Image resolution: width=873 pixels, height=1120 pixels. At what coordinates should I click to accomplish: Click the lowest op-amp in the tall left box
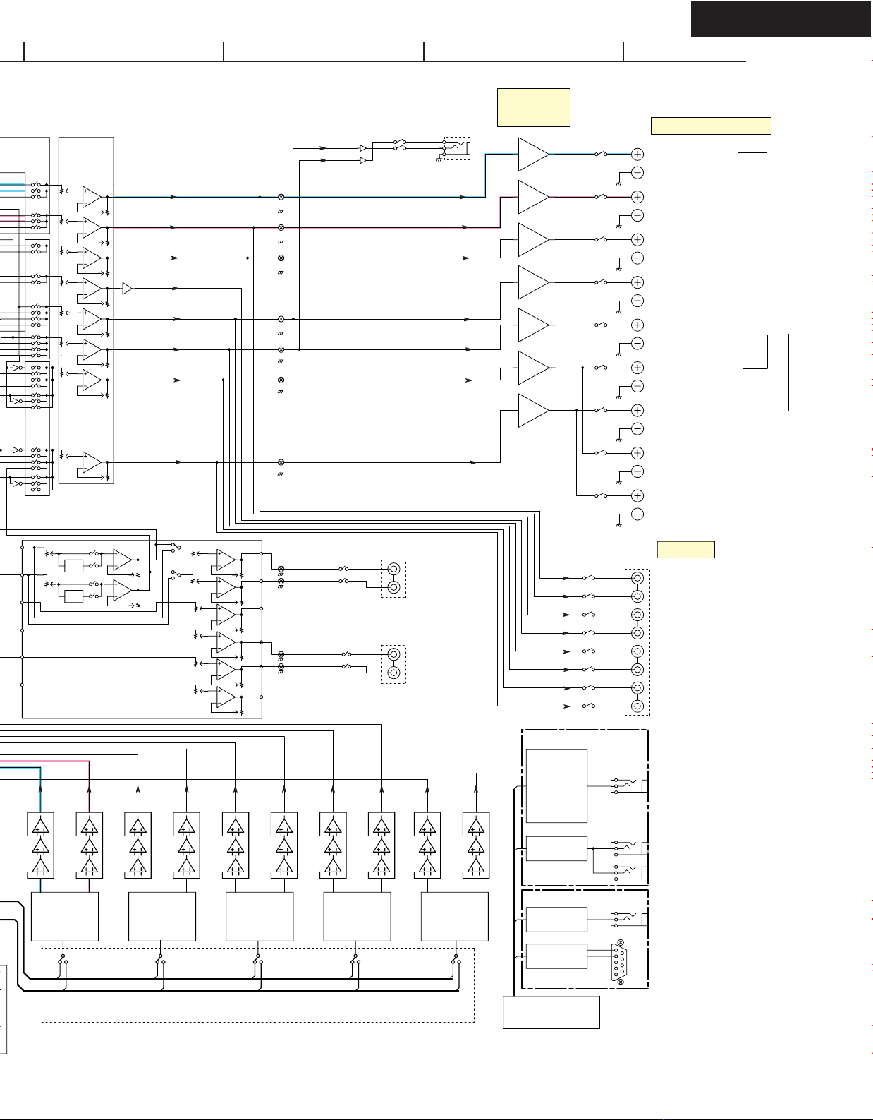point(92,462)
